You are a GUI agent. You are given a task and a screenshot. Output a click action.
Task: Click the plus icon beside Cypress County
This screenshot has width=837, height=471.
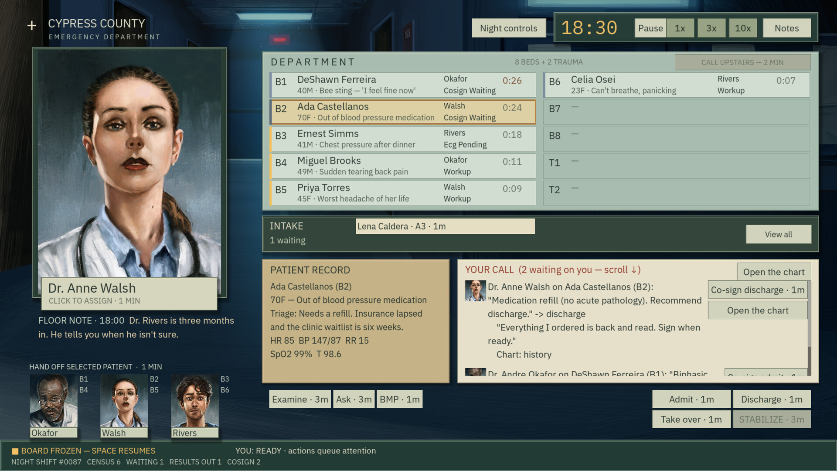(x=31, y=26)
